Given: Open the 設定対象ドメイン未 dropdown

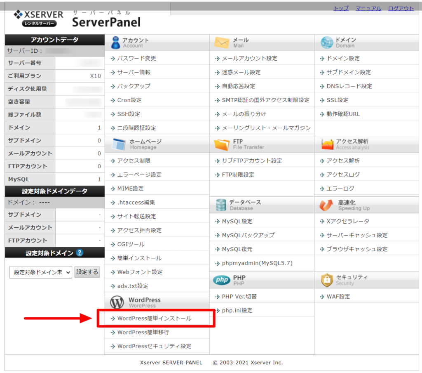Looking at the screenshot, I should tap(41, 272).
